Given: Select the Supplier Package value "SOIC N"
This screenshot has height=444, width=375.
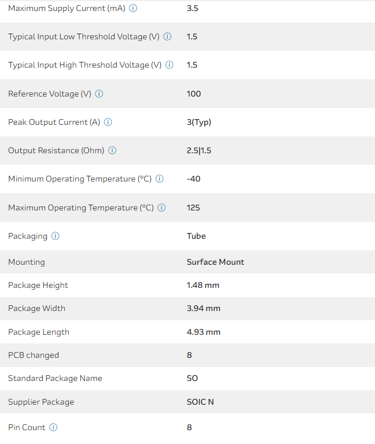Looking at the screenshot, I should click(200, 402).
